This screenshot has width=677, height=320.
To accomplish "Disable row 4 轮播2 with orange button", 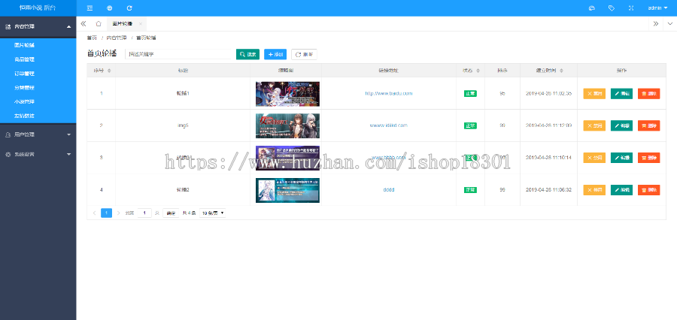I will point(594,190).
